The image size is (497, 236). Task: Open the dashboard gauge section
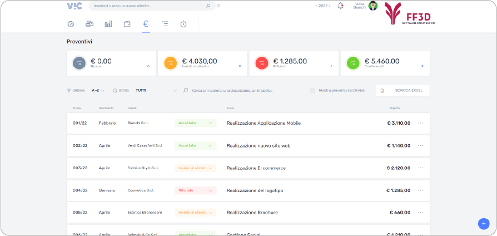click(71, 24)
